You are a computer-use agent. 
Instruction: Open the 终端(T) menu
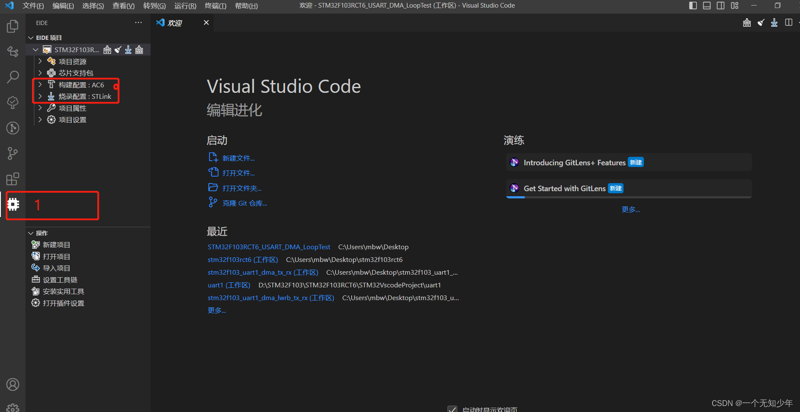[215, 6]
